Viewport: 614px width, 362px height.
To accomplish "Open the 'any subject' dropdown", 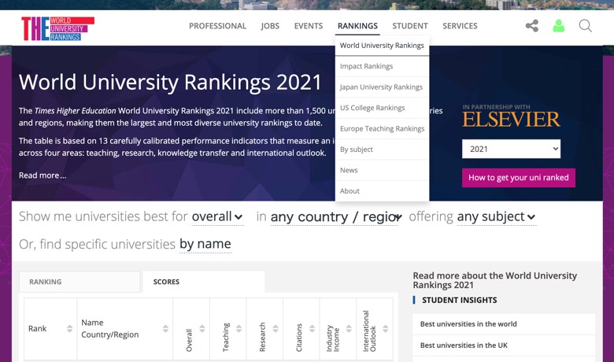I will click(x=496, y=217).
